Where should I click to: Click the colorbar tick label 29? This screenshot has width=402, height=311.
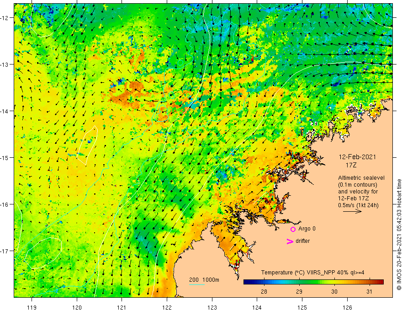tap(299, 291)
